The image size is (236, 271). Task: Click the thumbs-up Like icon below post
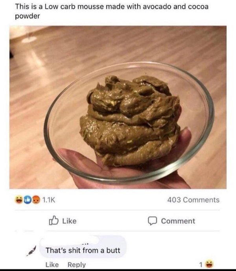[x=53, y=220]
